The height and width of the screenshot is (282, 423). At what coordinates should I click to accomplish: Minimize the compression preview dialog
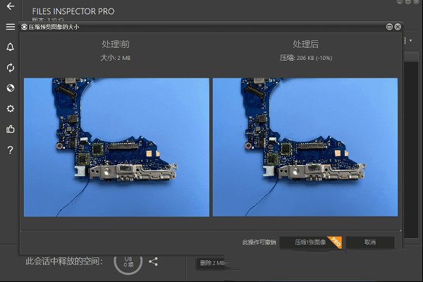[x=388, y=27]
